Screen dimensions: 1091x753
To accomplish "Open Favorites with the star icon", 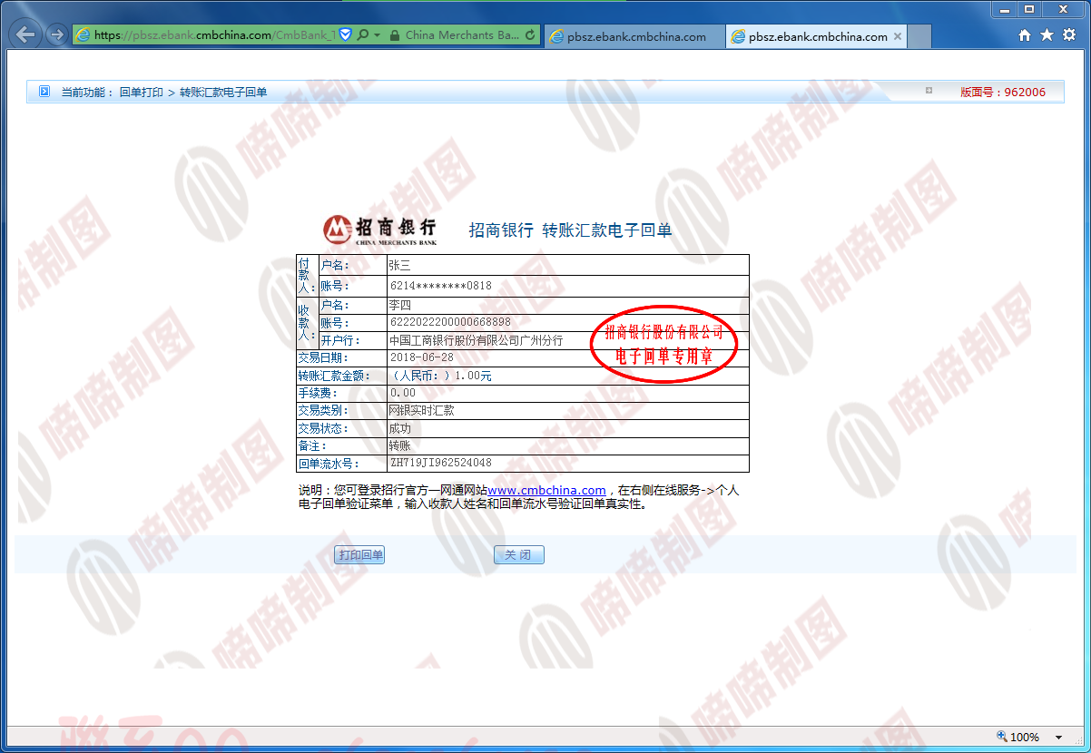I will 1047,35.
